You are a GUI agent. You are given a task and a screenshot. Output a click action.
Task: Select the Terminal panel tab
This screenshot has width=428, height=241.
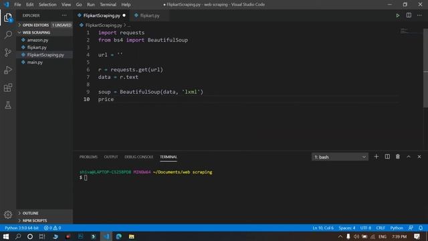169,157
